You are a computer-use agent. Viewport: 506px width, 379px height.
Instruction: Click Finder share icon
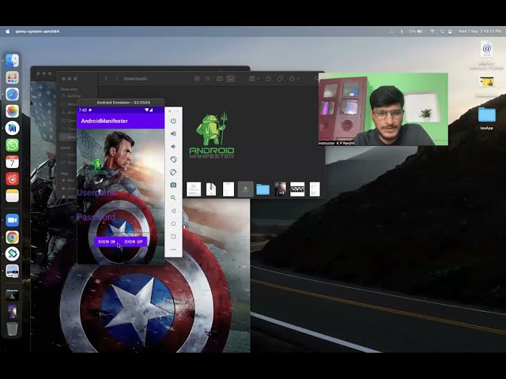click(x=268, y=79)
